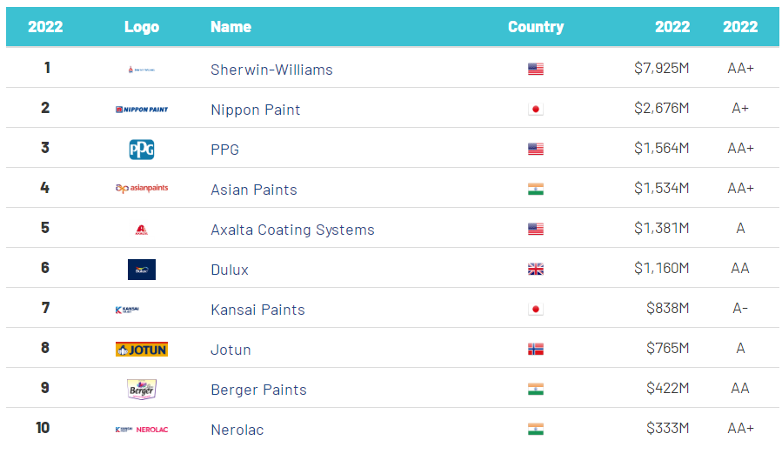Click the Nippon Paint logo
782x467 pixels.
click(142, 110)
